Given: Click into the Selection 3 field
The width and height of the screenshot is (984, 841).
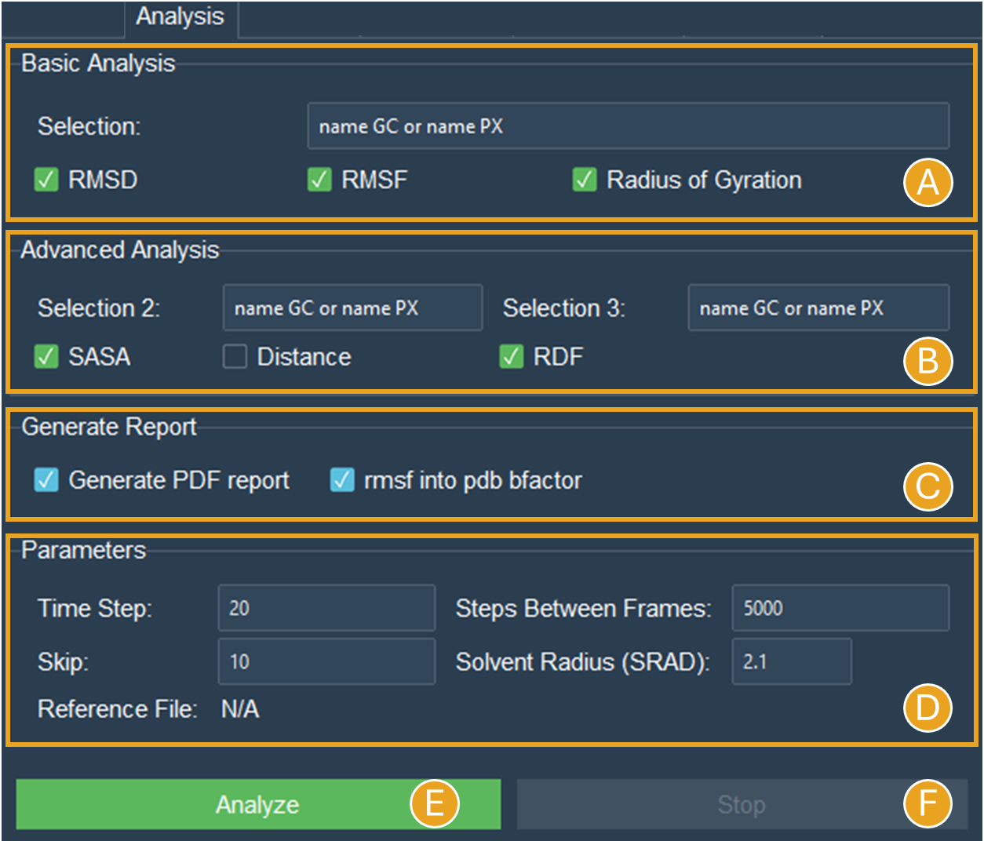Looking at the screenshot, I should (x=818, y=308).
